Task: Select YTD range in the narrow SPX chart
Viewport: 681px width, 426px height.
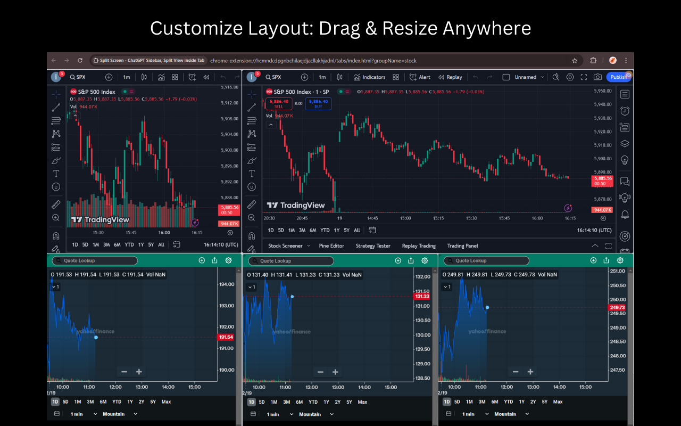Action: click(129, 245)
